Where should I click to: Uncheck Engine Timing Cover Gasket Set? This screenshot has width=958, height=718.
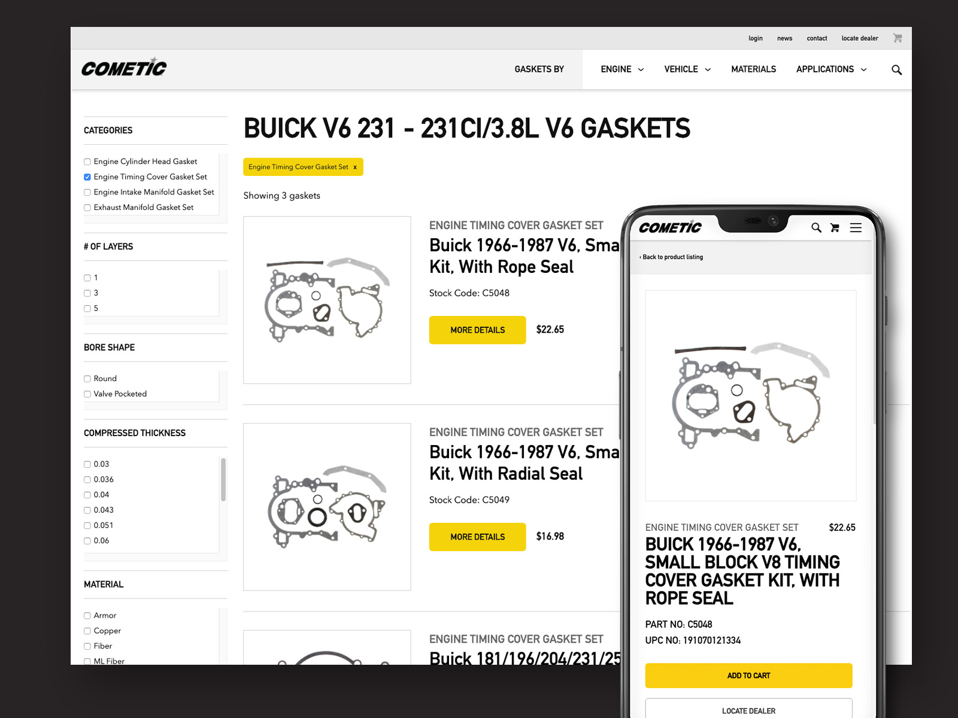coord(87,177)
